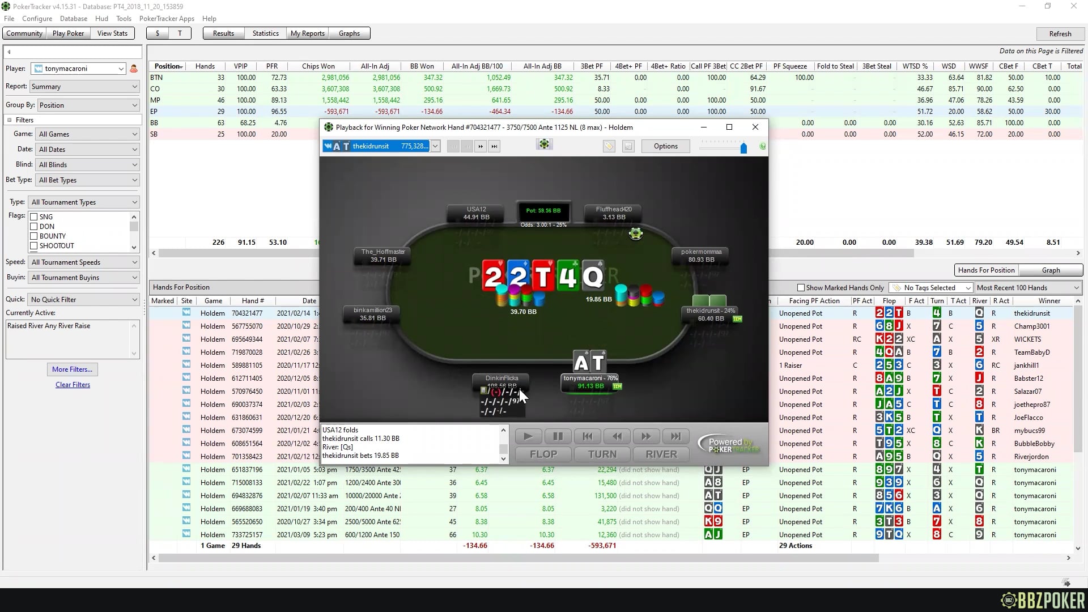Switch to the Graphs tab
This screenshot has height=612, width=1088.
point(349,33)
